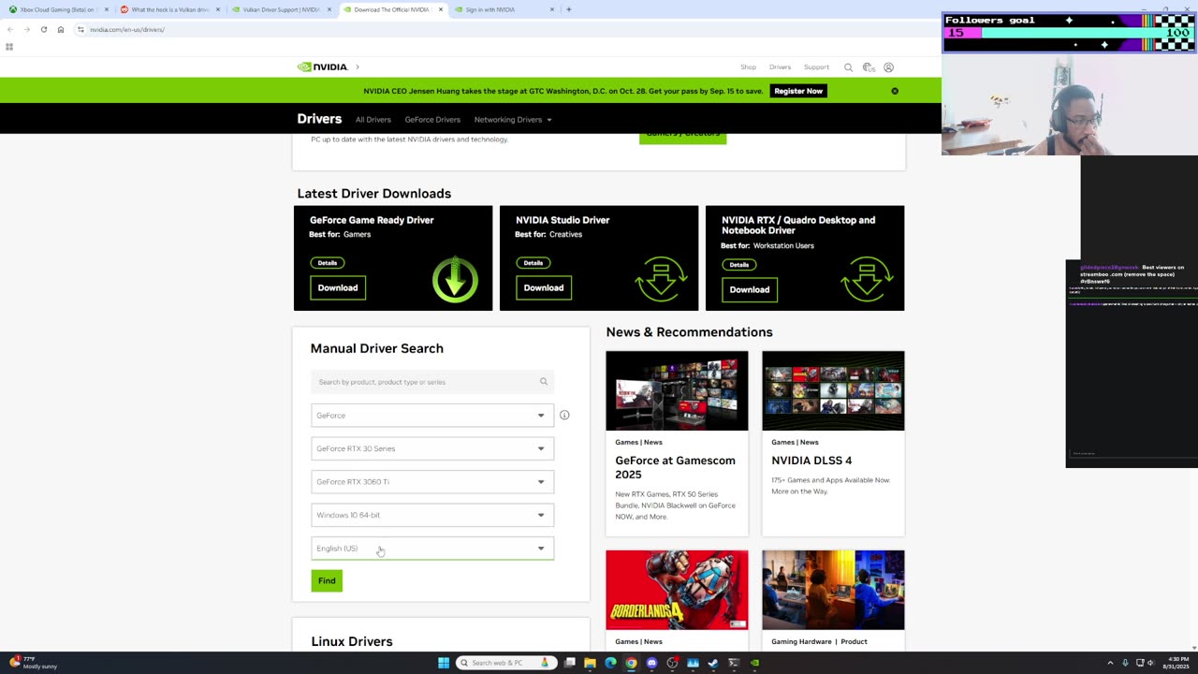
Task: Dismiss the GTC announcement banner
Action: coord(895,91)
